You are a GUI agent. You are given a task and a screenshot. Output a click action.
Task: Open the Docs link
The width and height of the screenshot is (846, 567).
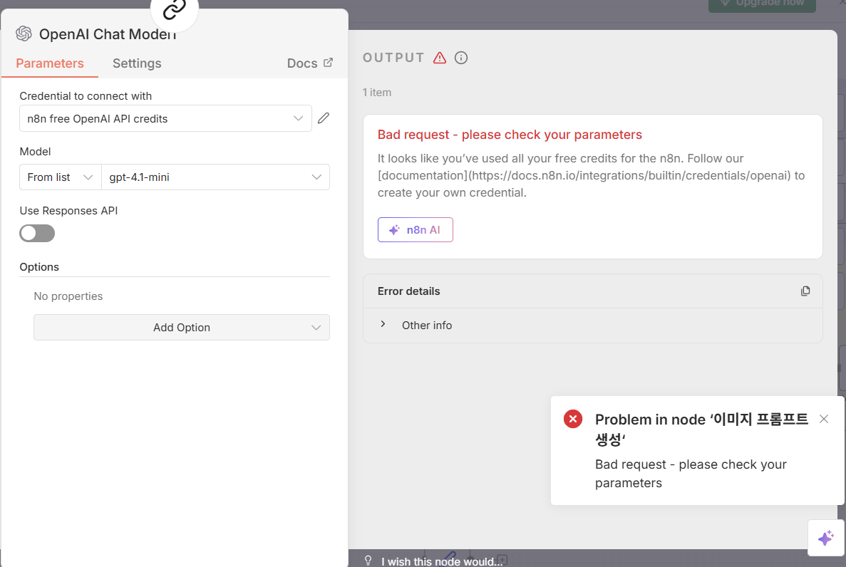point(309,63)
